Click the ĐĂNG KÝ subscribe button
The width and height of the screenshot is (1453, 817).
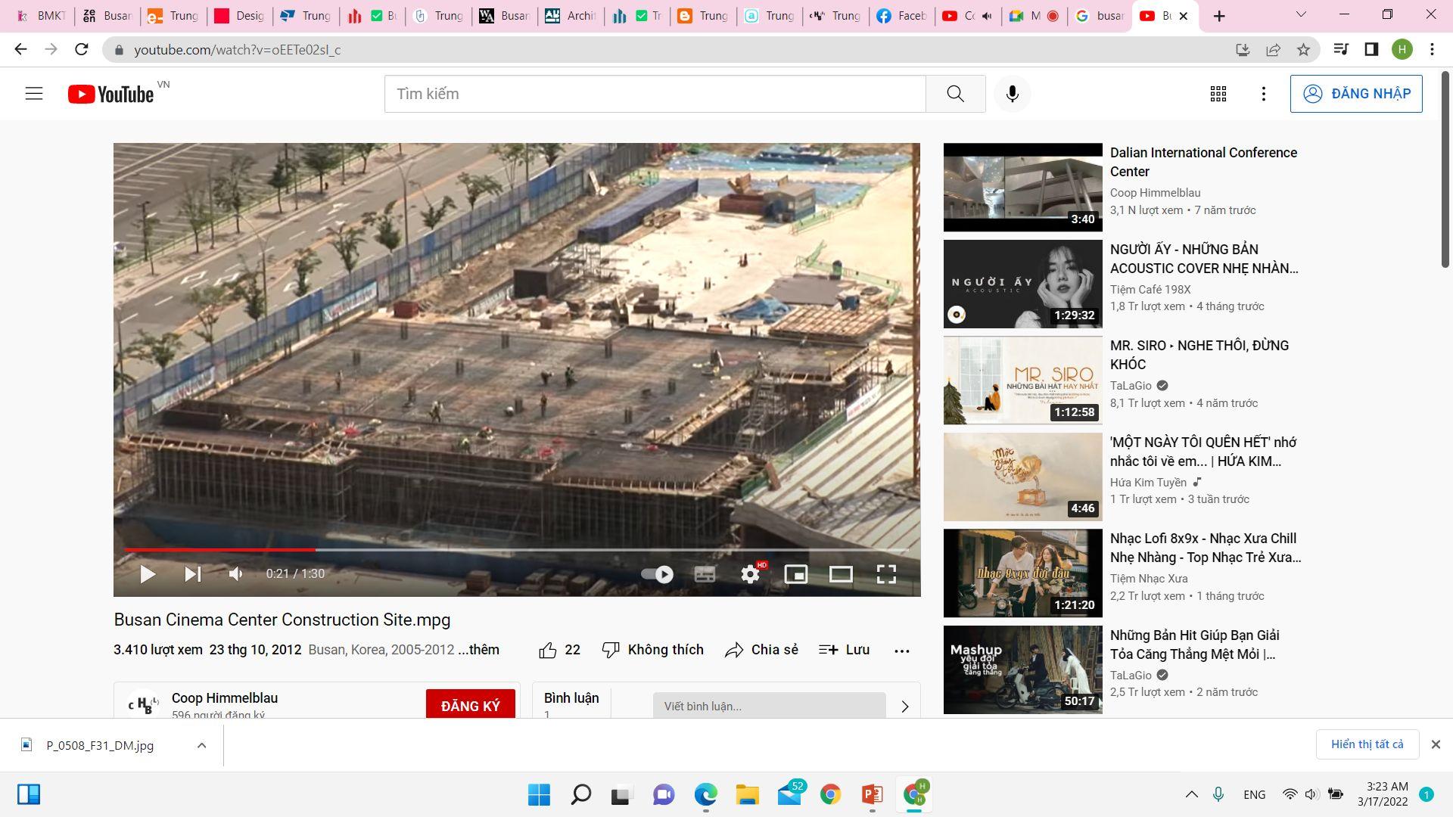470,705
